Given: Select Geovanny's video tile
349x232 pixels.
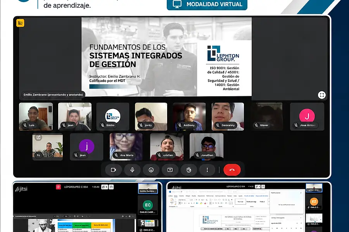Looking at the screenshot, I should tap(228, 116).
